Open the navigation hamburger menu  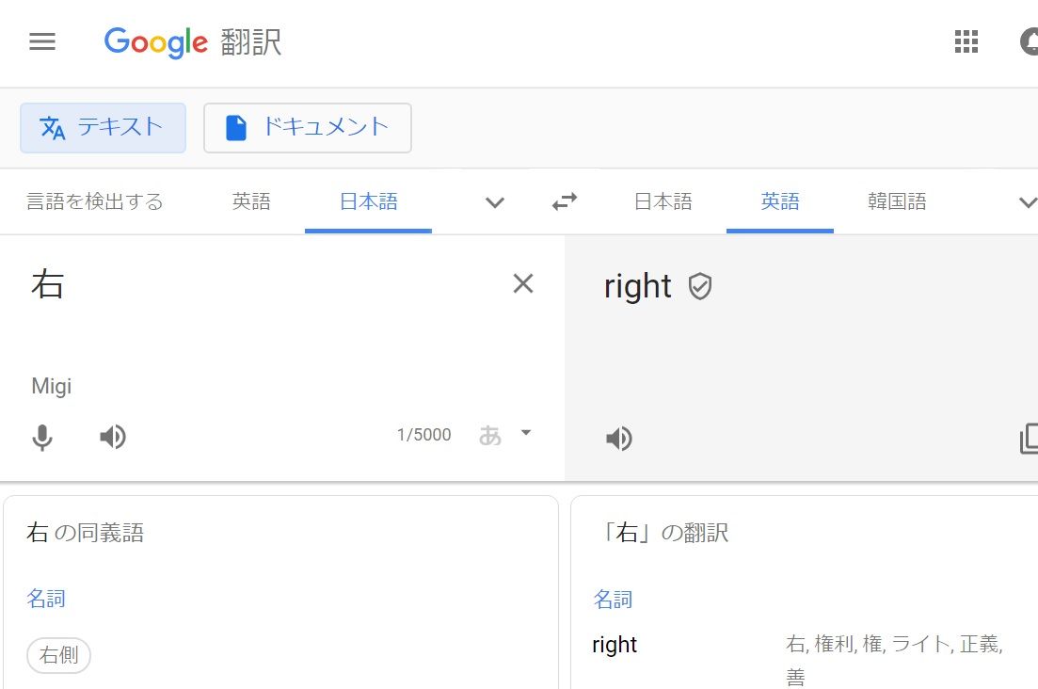click(x=41, y=41)
